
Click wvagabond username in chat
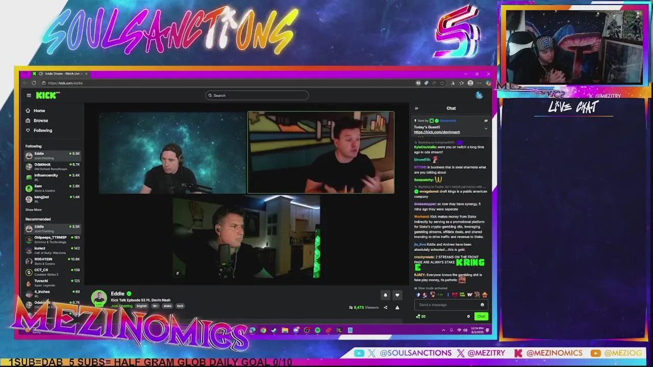point(428,192)
